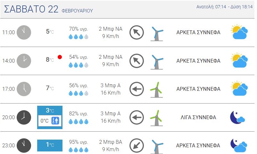Click the moon-and-clouds icon at 23:00
257x154 pixels.
239,145
